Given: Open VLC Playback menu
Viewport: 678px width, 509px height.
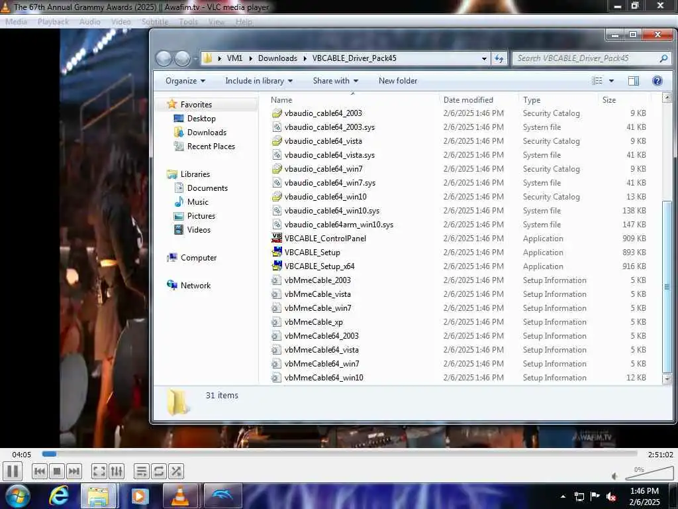Looking at the screenshot, I should 53,22.
